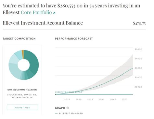Image resolution: width=154 pixels, height=119 pixels.
Task: Click the 2040 year label on axis
Action: coord(101,99)
